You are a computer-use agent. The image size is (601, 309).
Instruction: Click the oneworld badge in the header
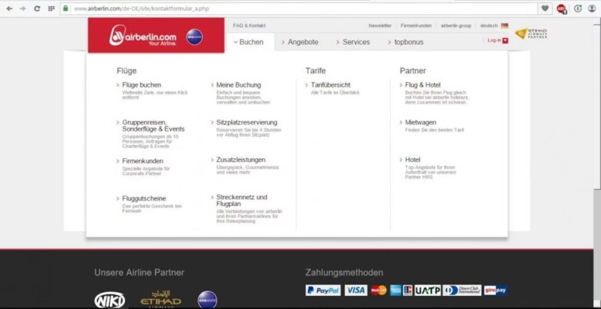click(x=194, y=36)
